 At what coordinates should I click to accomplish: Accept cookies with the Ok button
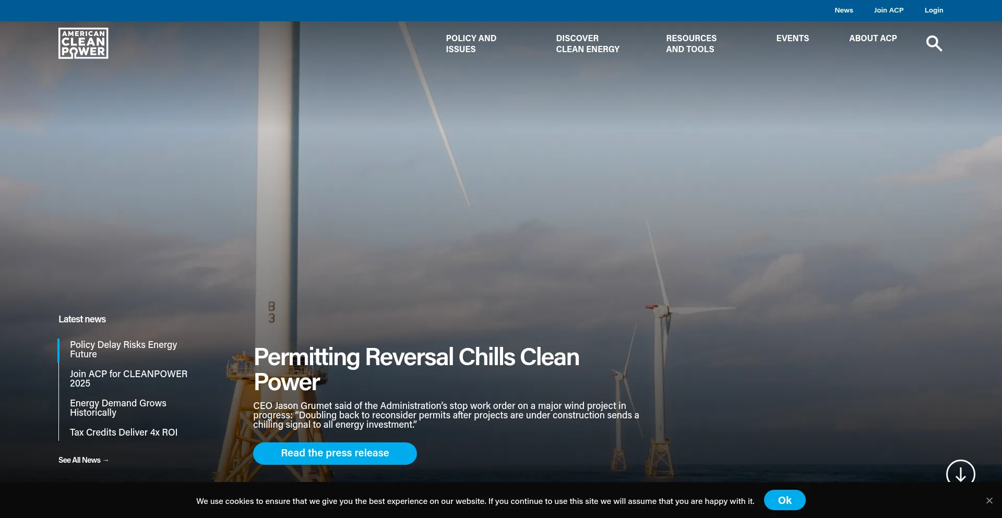click(785, 500)
